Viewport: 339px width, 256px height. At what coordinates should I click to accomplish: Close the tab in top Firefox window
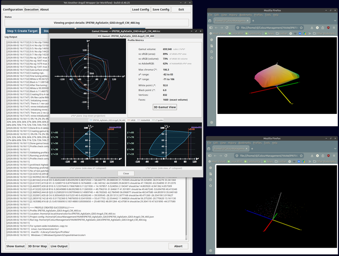[247, 21]
